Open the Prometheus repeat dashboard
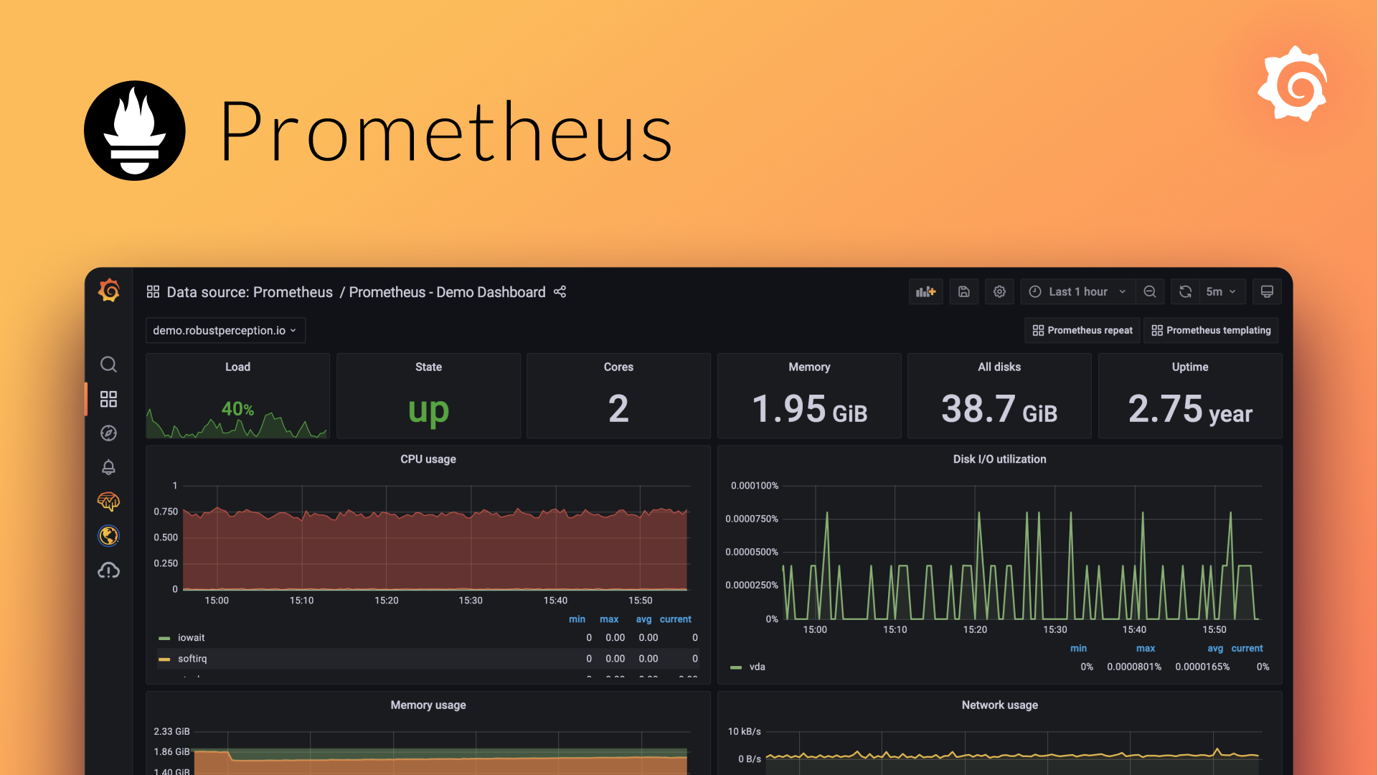The height and width of the screenshot is (775, 1378). (1082, 330)
